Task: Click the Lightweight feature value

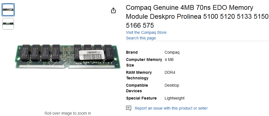Action: tap(174, 98)
